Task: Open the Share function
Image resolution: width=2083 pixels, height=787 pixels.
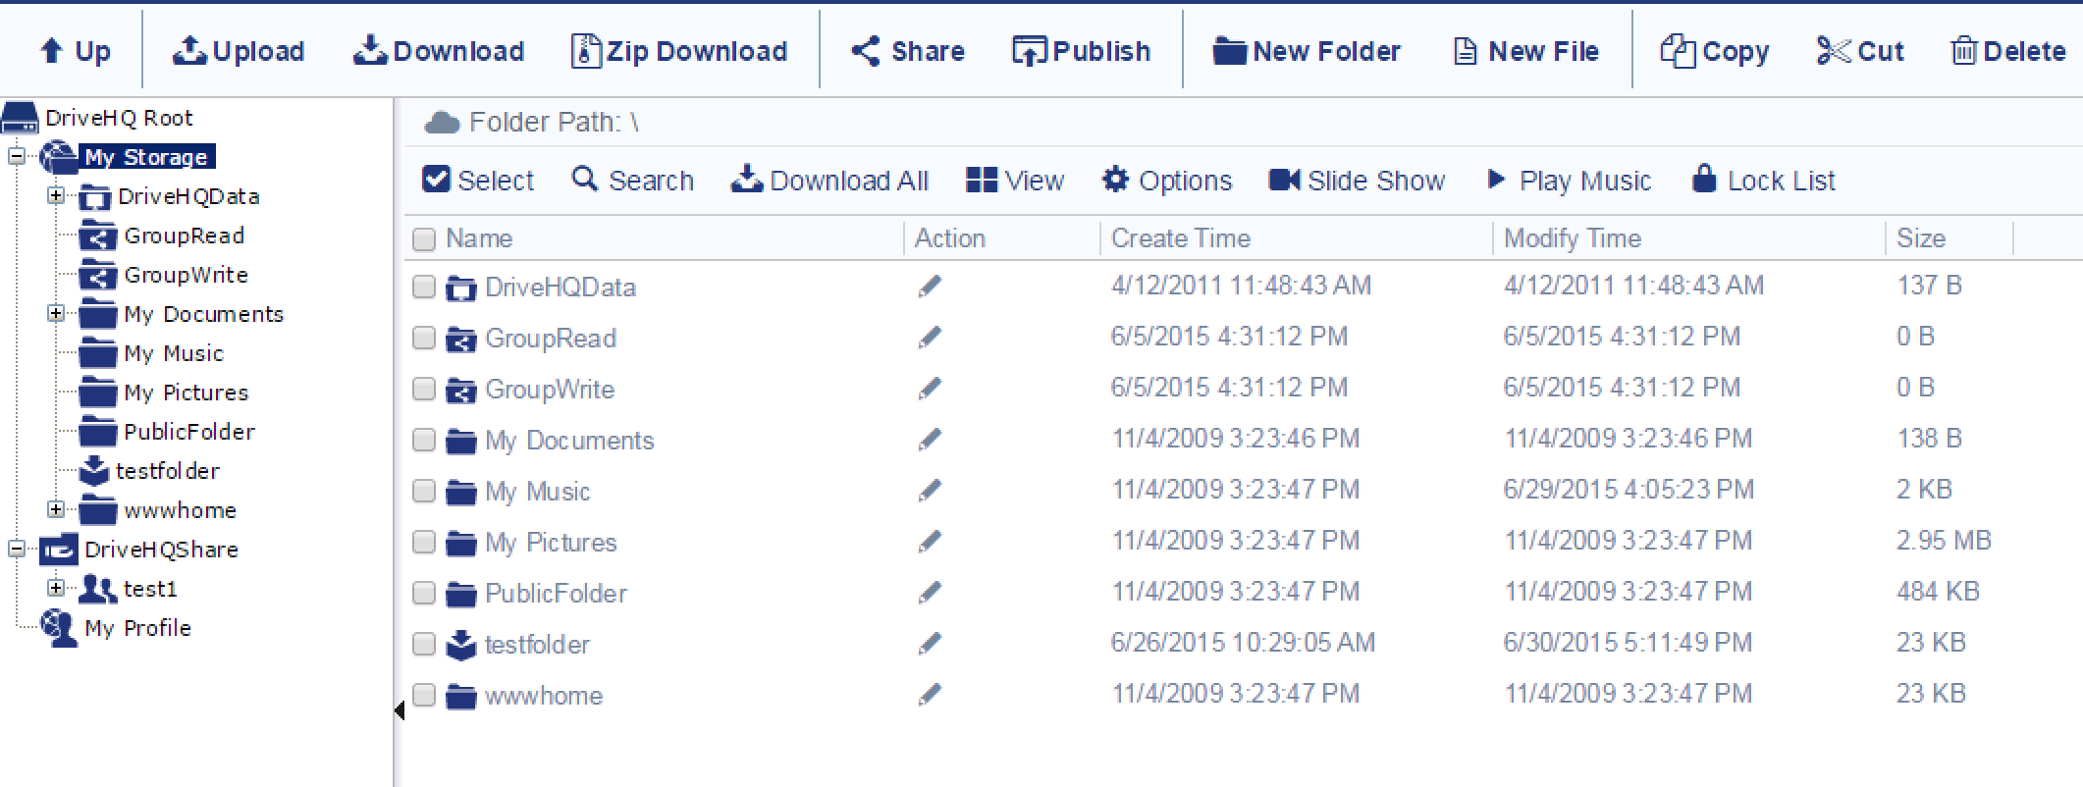Action: [906, 50]
